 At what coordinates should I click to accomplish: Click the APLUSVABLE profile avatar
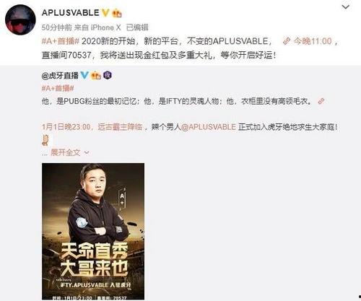click(x=20, y=19)
